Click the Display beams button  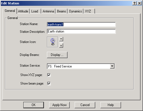[x=57, y=55]
